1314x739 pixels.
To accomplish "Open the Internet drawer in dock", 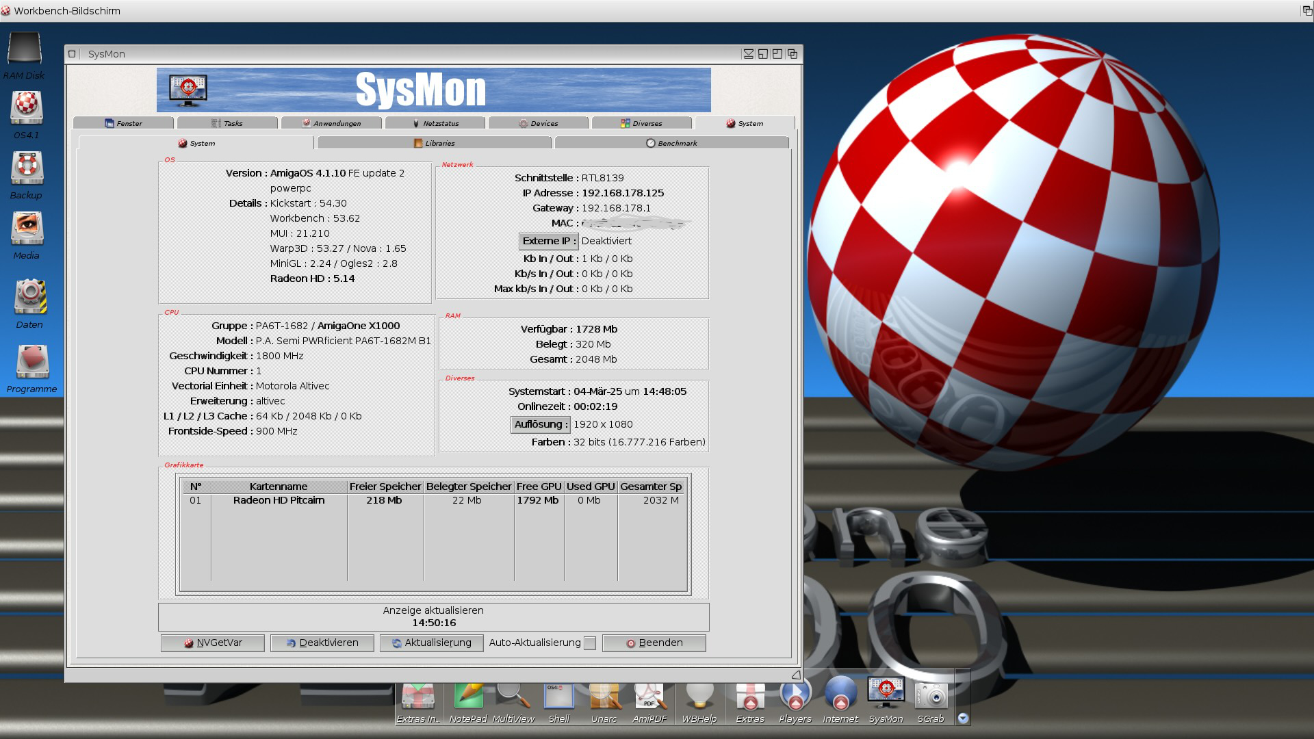I will [840, 700].
